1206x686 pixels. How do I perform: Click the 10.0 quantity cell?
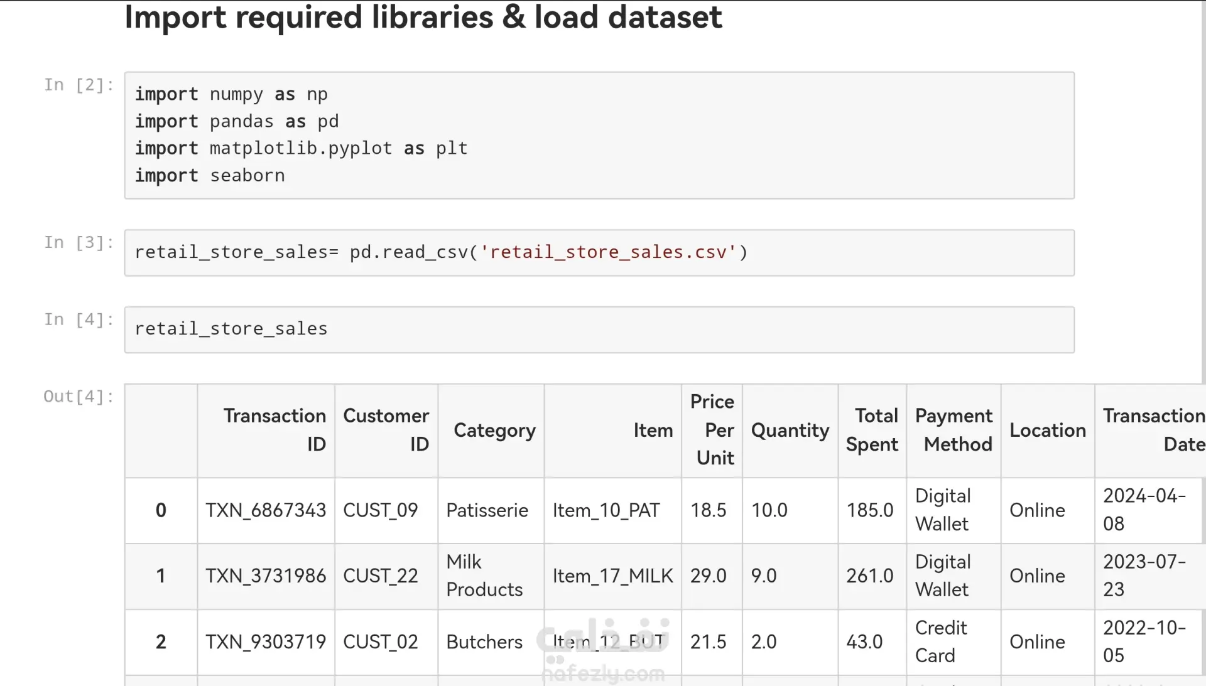pos(790,510)
